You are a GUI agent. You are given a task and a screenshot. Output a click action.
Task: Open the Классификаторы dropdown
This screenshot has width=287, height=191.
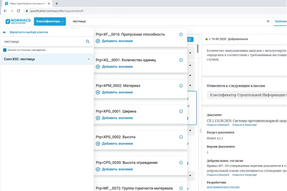click(50, 21)
